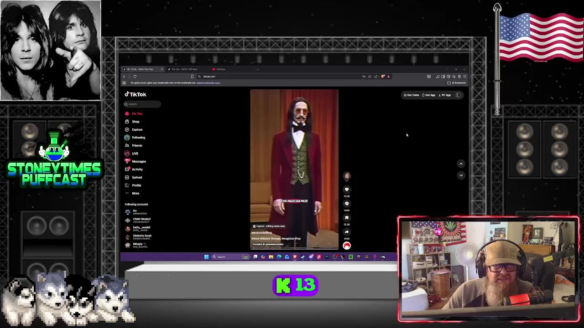Open Discord from the taskbar
Image resolution: width=584 pixels, height=328 pixels.
[x=311, y=257]
